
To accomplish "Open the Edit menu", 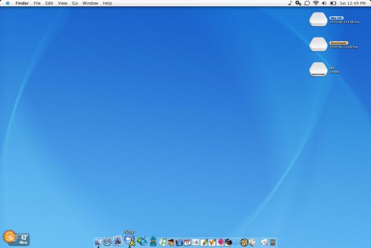I will [x=49, y=3].
